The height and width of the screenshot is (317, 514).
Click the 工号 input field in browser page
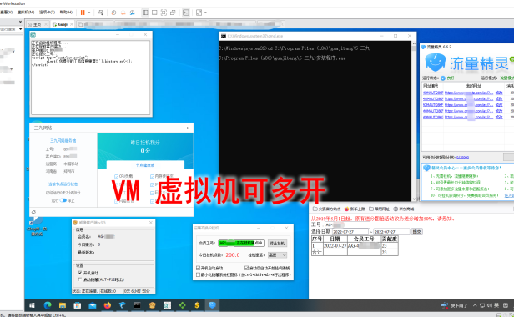(347, 225)
